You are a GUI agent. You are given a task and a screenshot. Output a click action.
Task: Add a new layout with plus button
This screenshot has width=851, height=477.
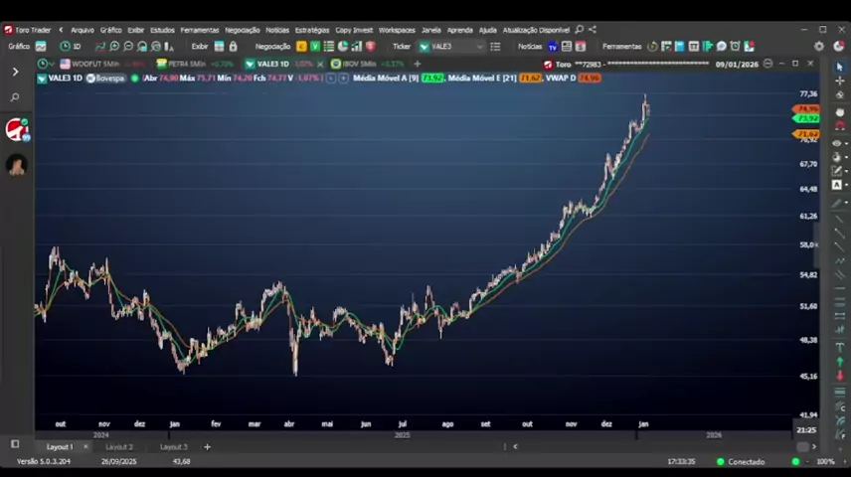coord(207,447)
